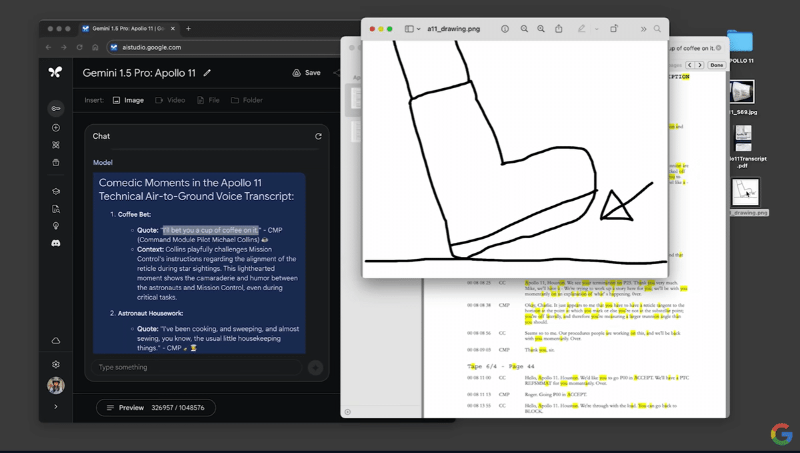Click the a11_drawing.png window title
Screen dimensions: 800x453
[x=453, y=29]
